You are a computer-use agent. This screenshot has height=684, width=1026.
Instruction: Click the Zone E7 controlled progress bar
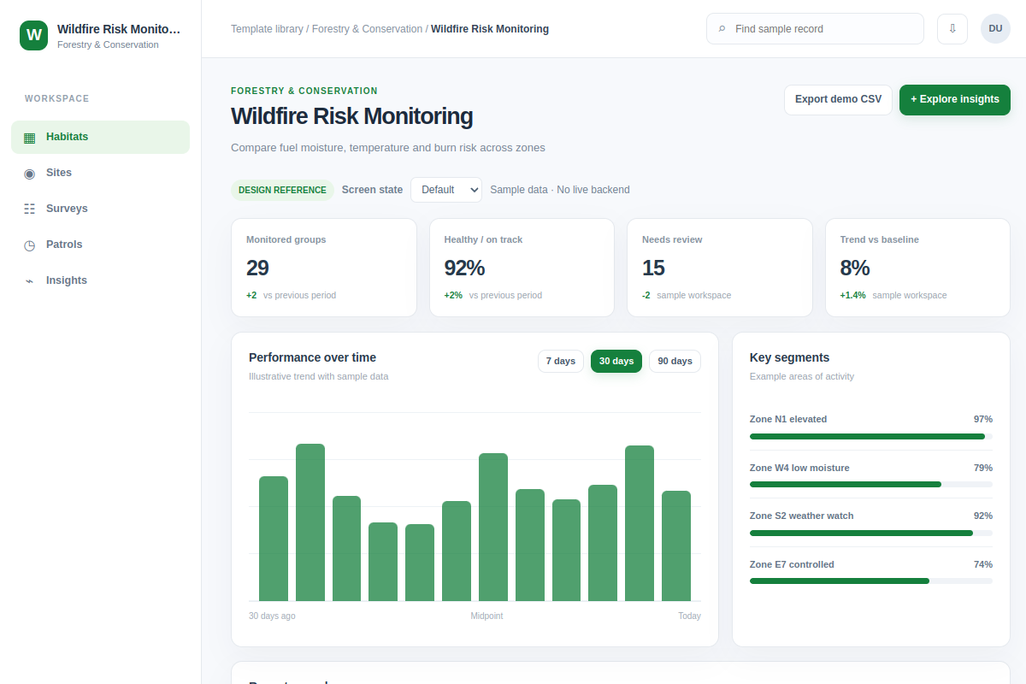coord(871,581)
